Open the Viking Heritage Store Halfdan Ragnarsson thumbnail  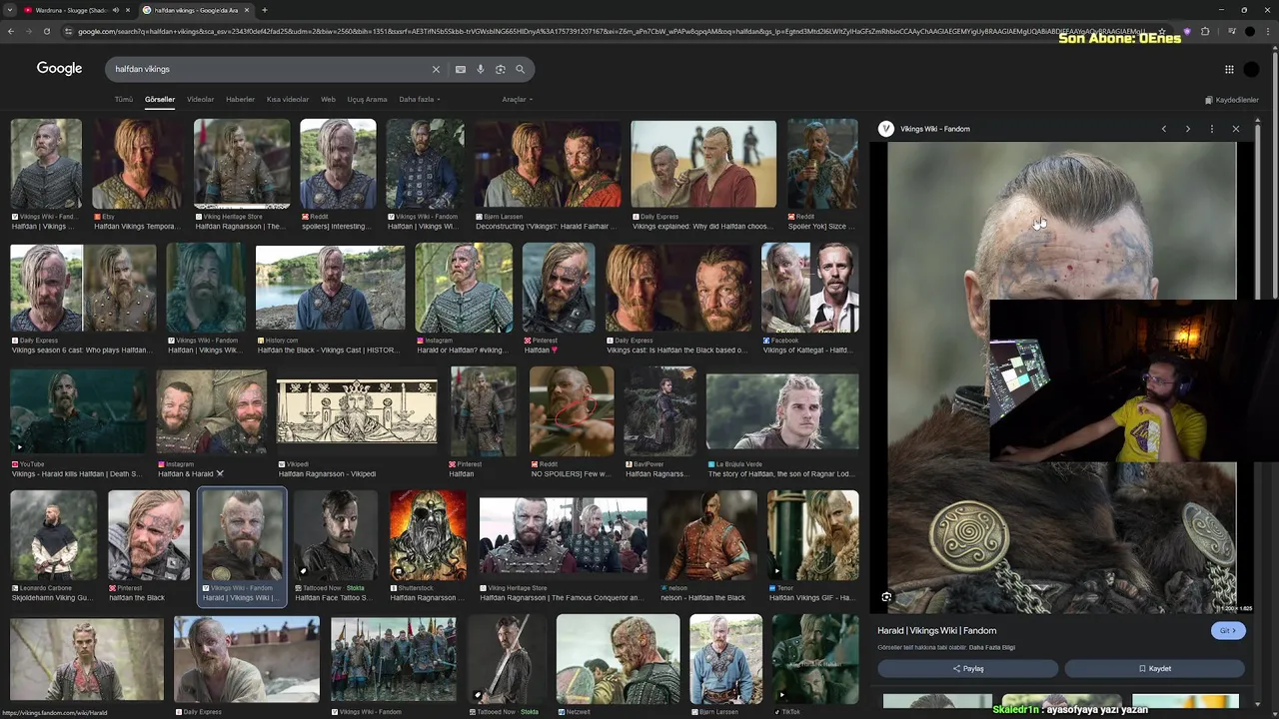pos(242,165)
